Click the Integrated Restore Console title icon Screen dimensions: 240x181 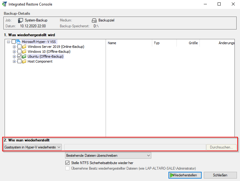point(5,4)
